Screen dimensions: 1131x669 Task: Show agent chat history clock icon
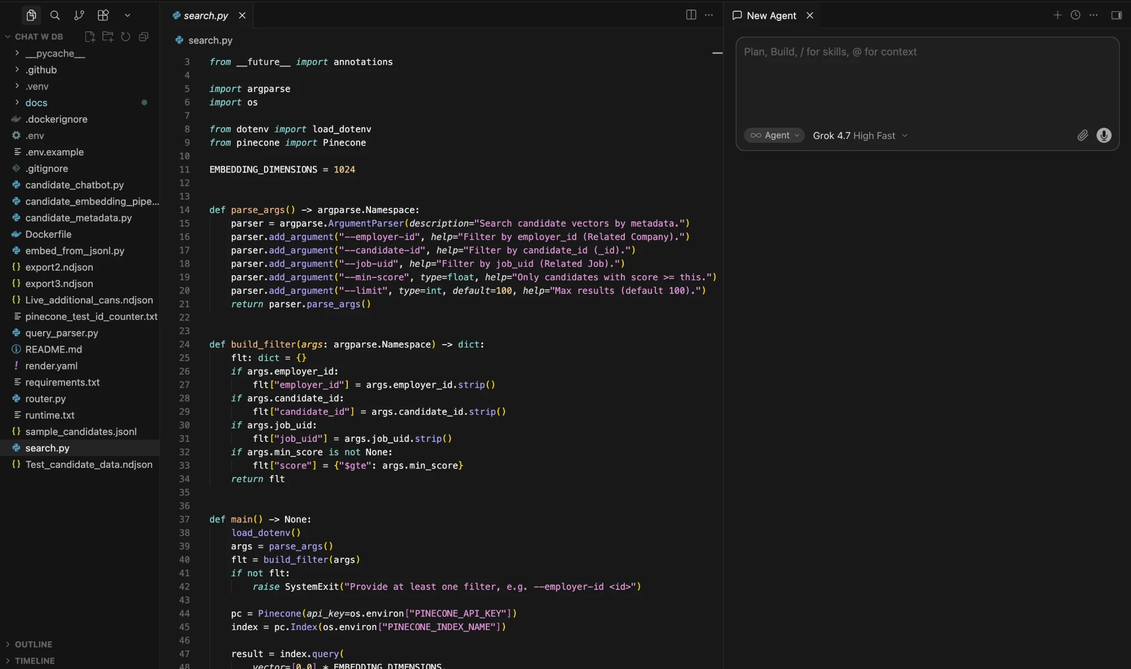[1075, 15]
